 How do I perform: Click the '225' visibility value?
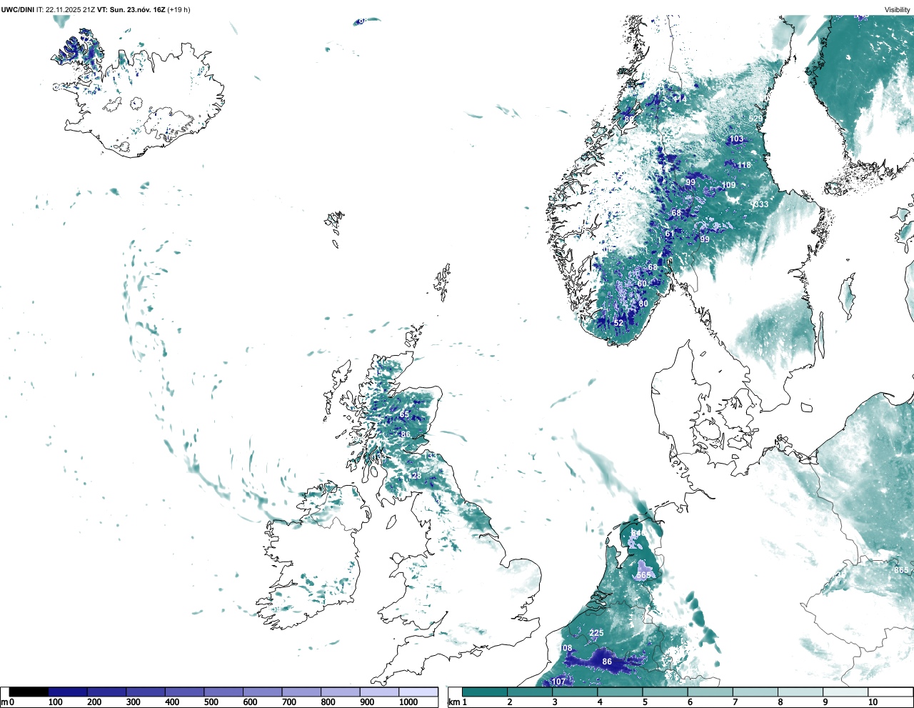pyautogui.click(x=597, y=633)
